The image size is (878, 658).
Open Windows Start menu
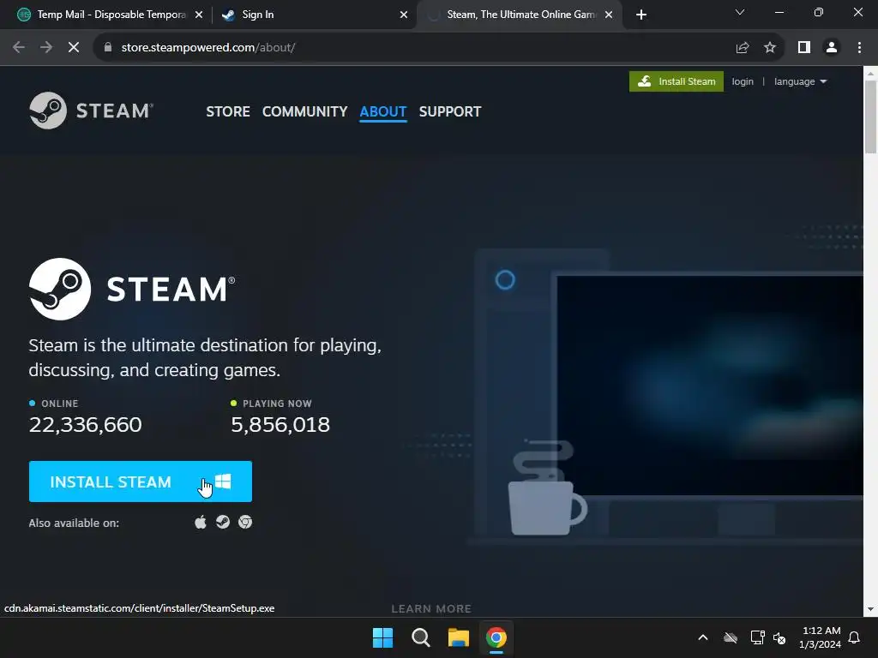[383, 637]
